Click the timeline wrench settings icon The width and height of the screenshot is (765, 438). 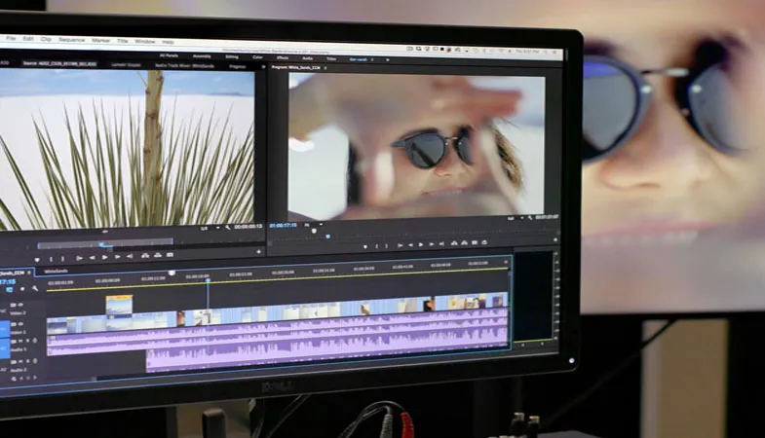[35, 288]
